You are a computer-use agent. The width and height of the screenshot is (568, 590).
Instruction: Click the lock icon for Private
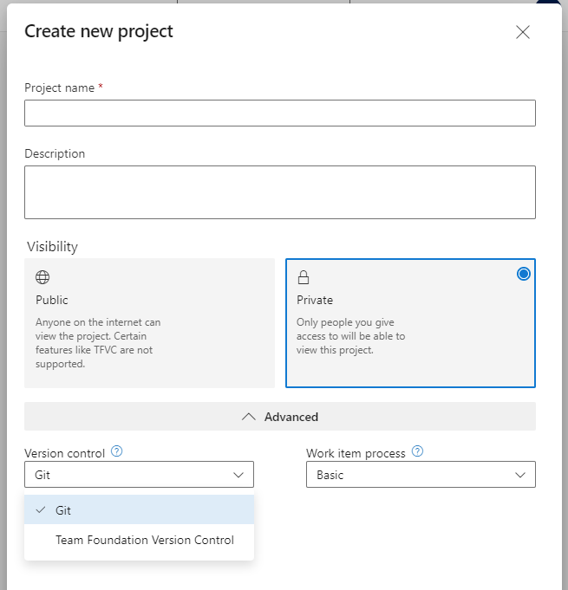pyautogui.click(x=304, y=278)
